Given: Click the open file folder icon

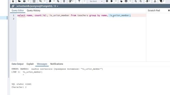Looking at the screenshot, I should coord(19,1).
